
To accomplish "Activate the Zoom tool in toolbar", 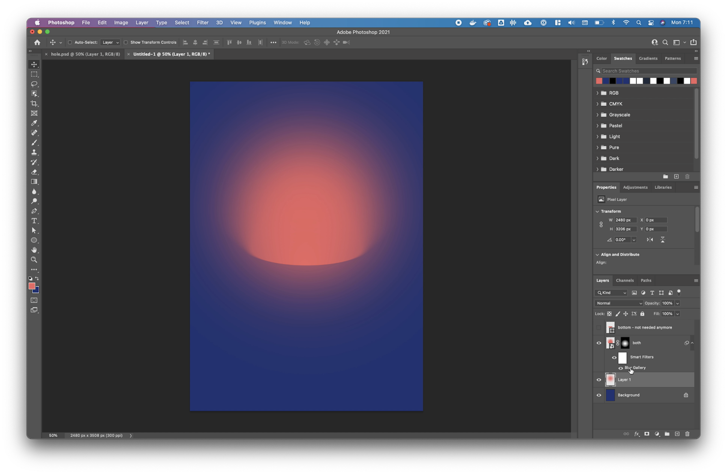I will pos(34,260).
